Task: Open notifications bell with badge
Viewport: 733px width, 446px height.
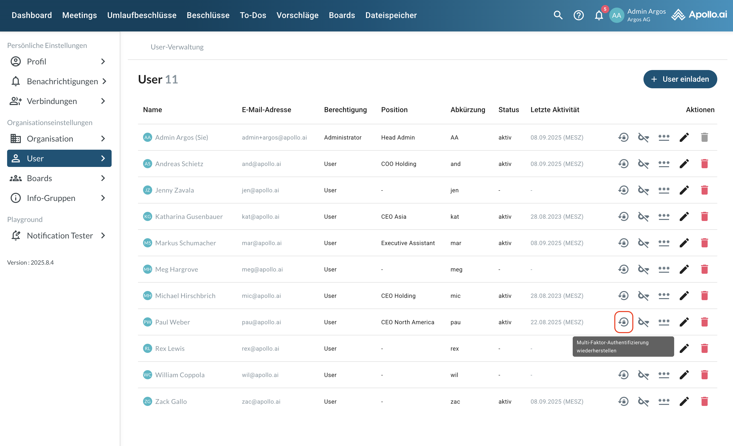Action: coord(599,15)
